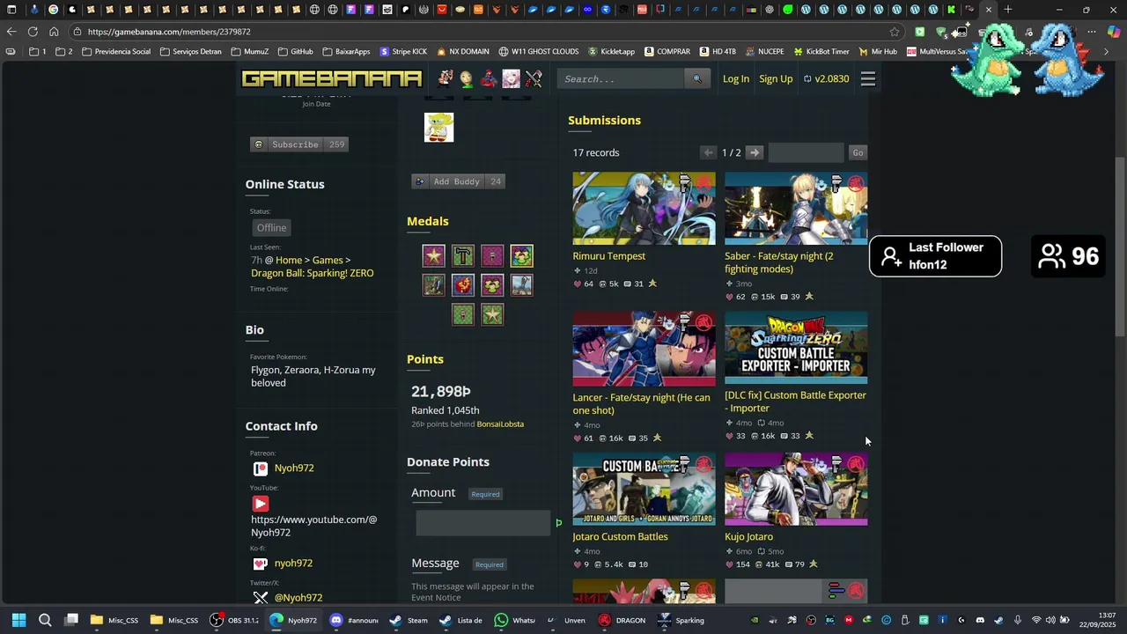Image resolution: width=1127 pixels, height=634 pixels.
Task: Click the browser back arrow
Action: click(11, 32)
